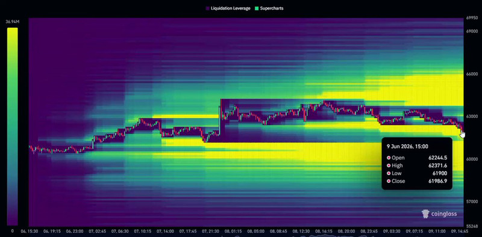Click the yellow-to-purple heatmap color scale bar

[x=12, y=126]
